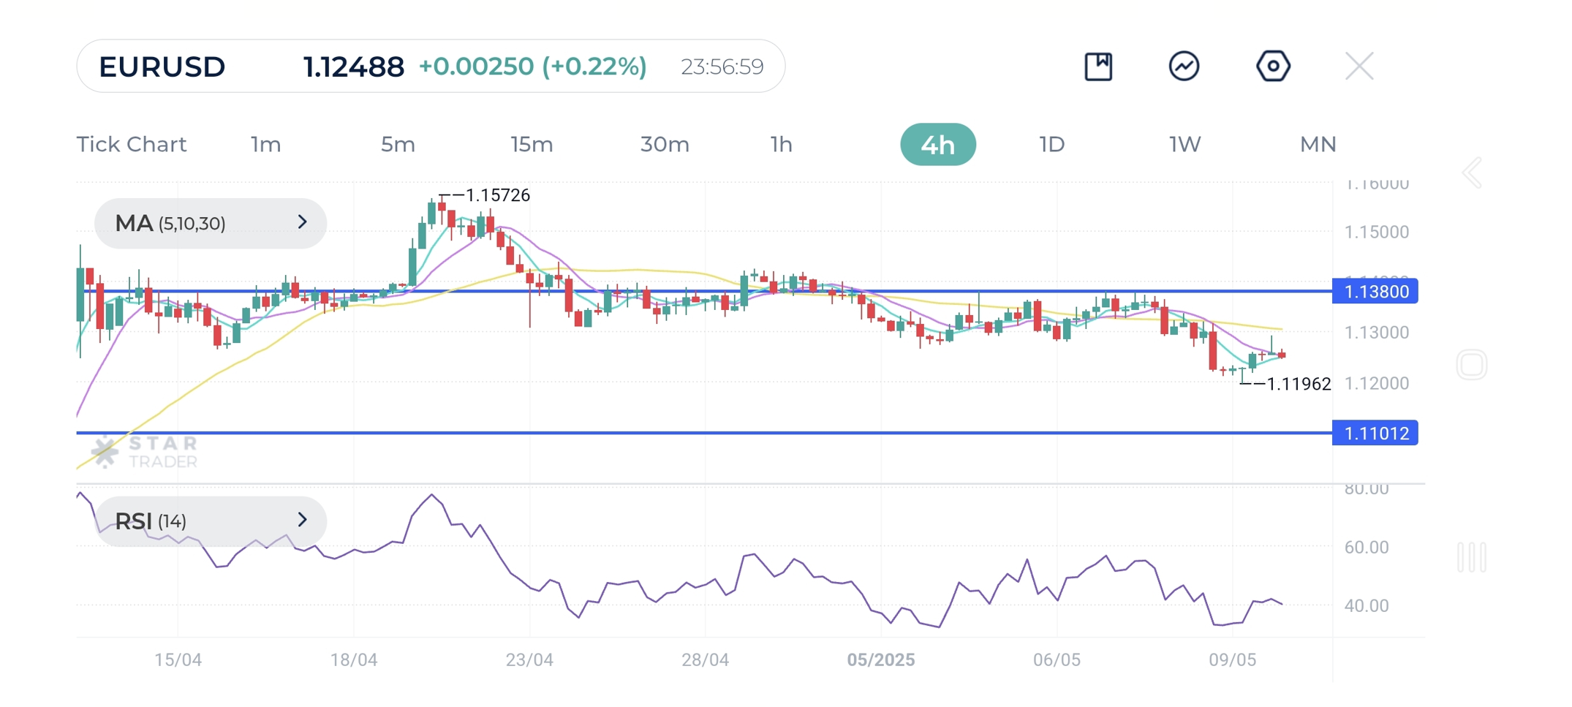Select the 1m timeframe
The width and height of the screenshot is (1572, 707).
265,145
